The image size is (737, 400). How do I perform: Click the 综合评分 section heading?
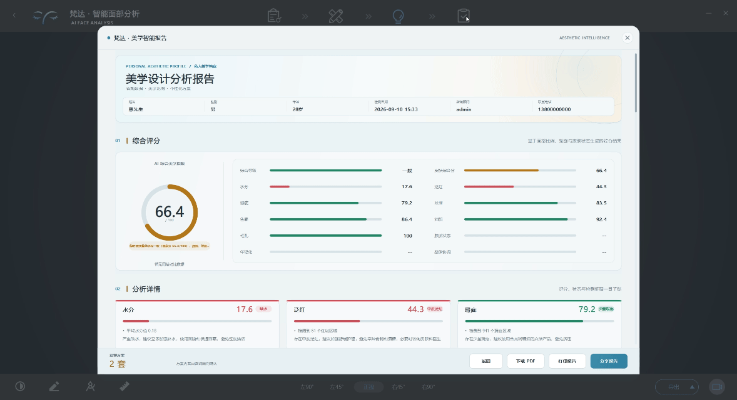[146, 141]
